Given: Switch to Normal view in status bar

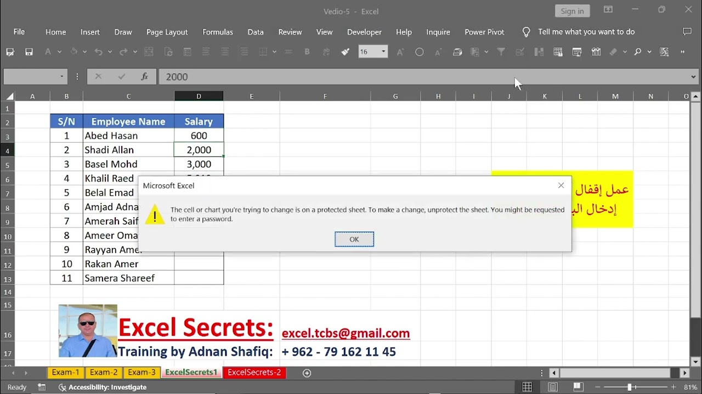Looking at the screenshot, I should (527, 387).
